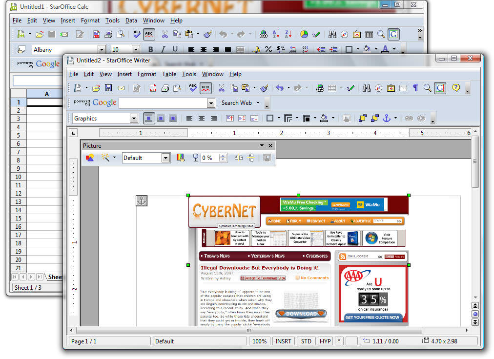Insert a hyperlink using the Writer toolbar

point(320,88)
